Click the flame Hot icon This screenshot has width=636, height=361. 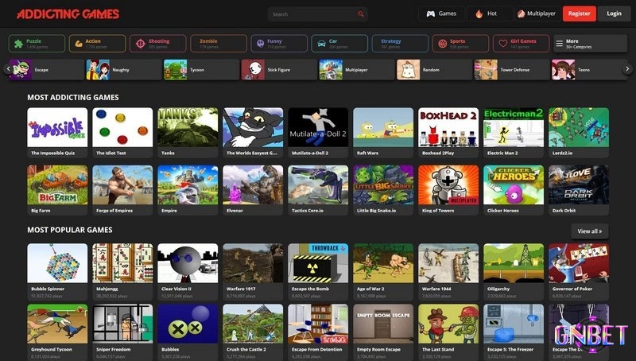tap(479, 14)
